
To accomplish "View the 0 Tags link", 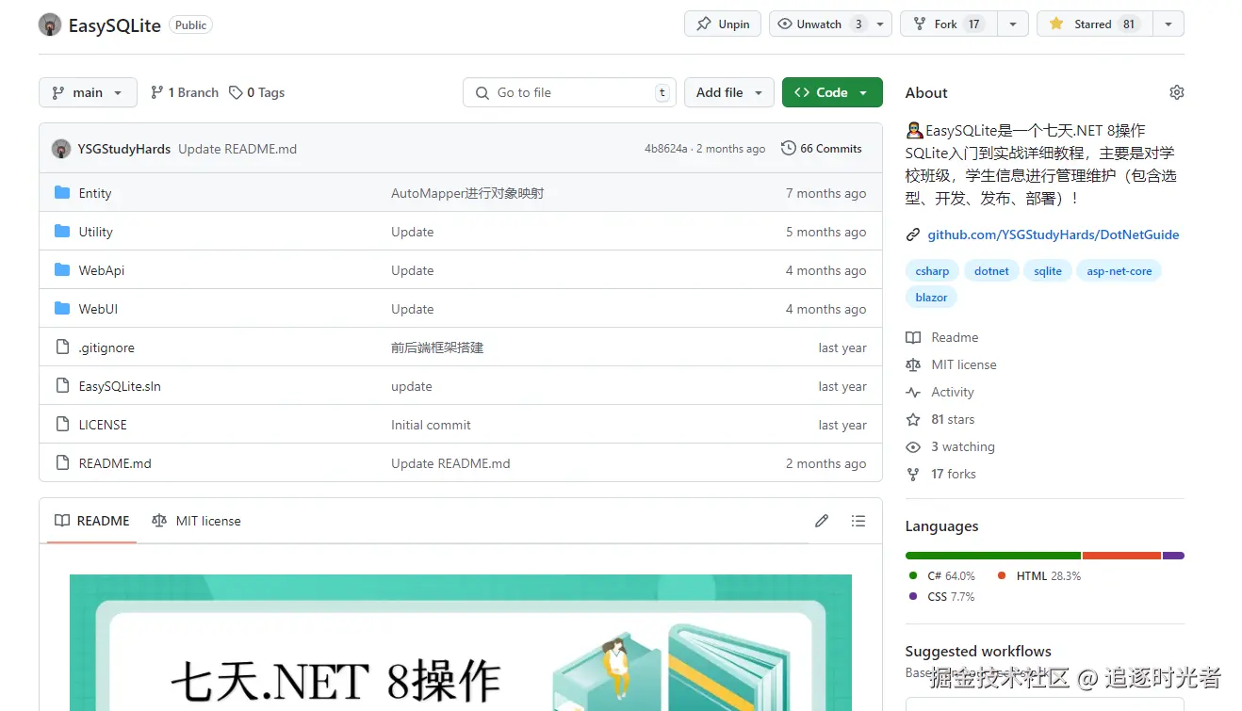I will pos(257,92).
